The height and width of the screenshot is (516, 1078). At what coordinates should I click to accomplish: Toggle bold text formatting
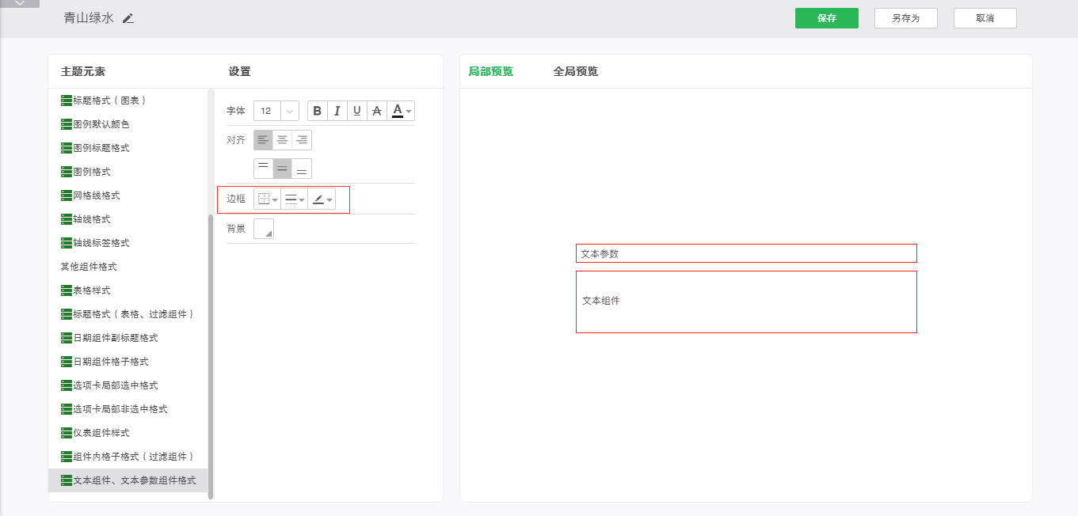pyautogui.click(x=318, y=111)
